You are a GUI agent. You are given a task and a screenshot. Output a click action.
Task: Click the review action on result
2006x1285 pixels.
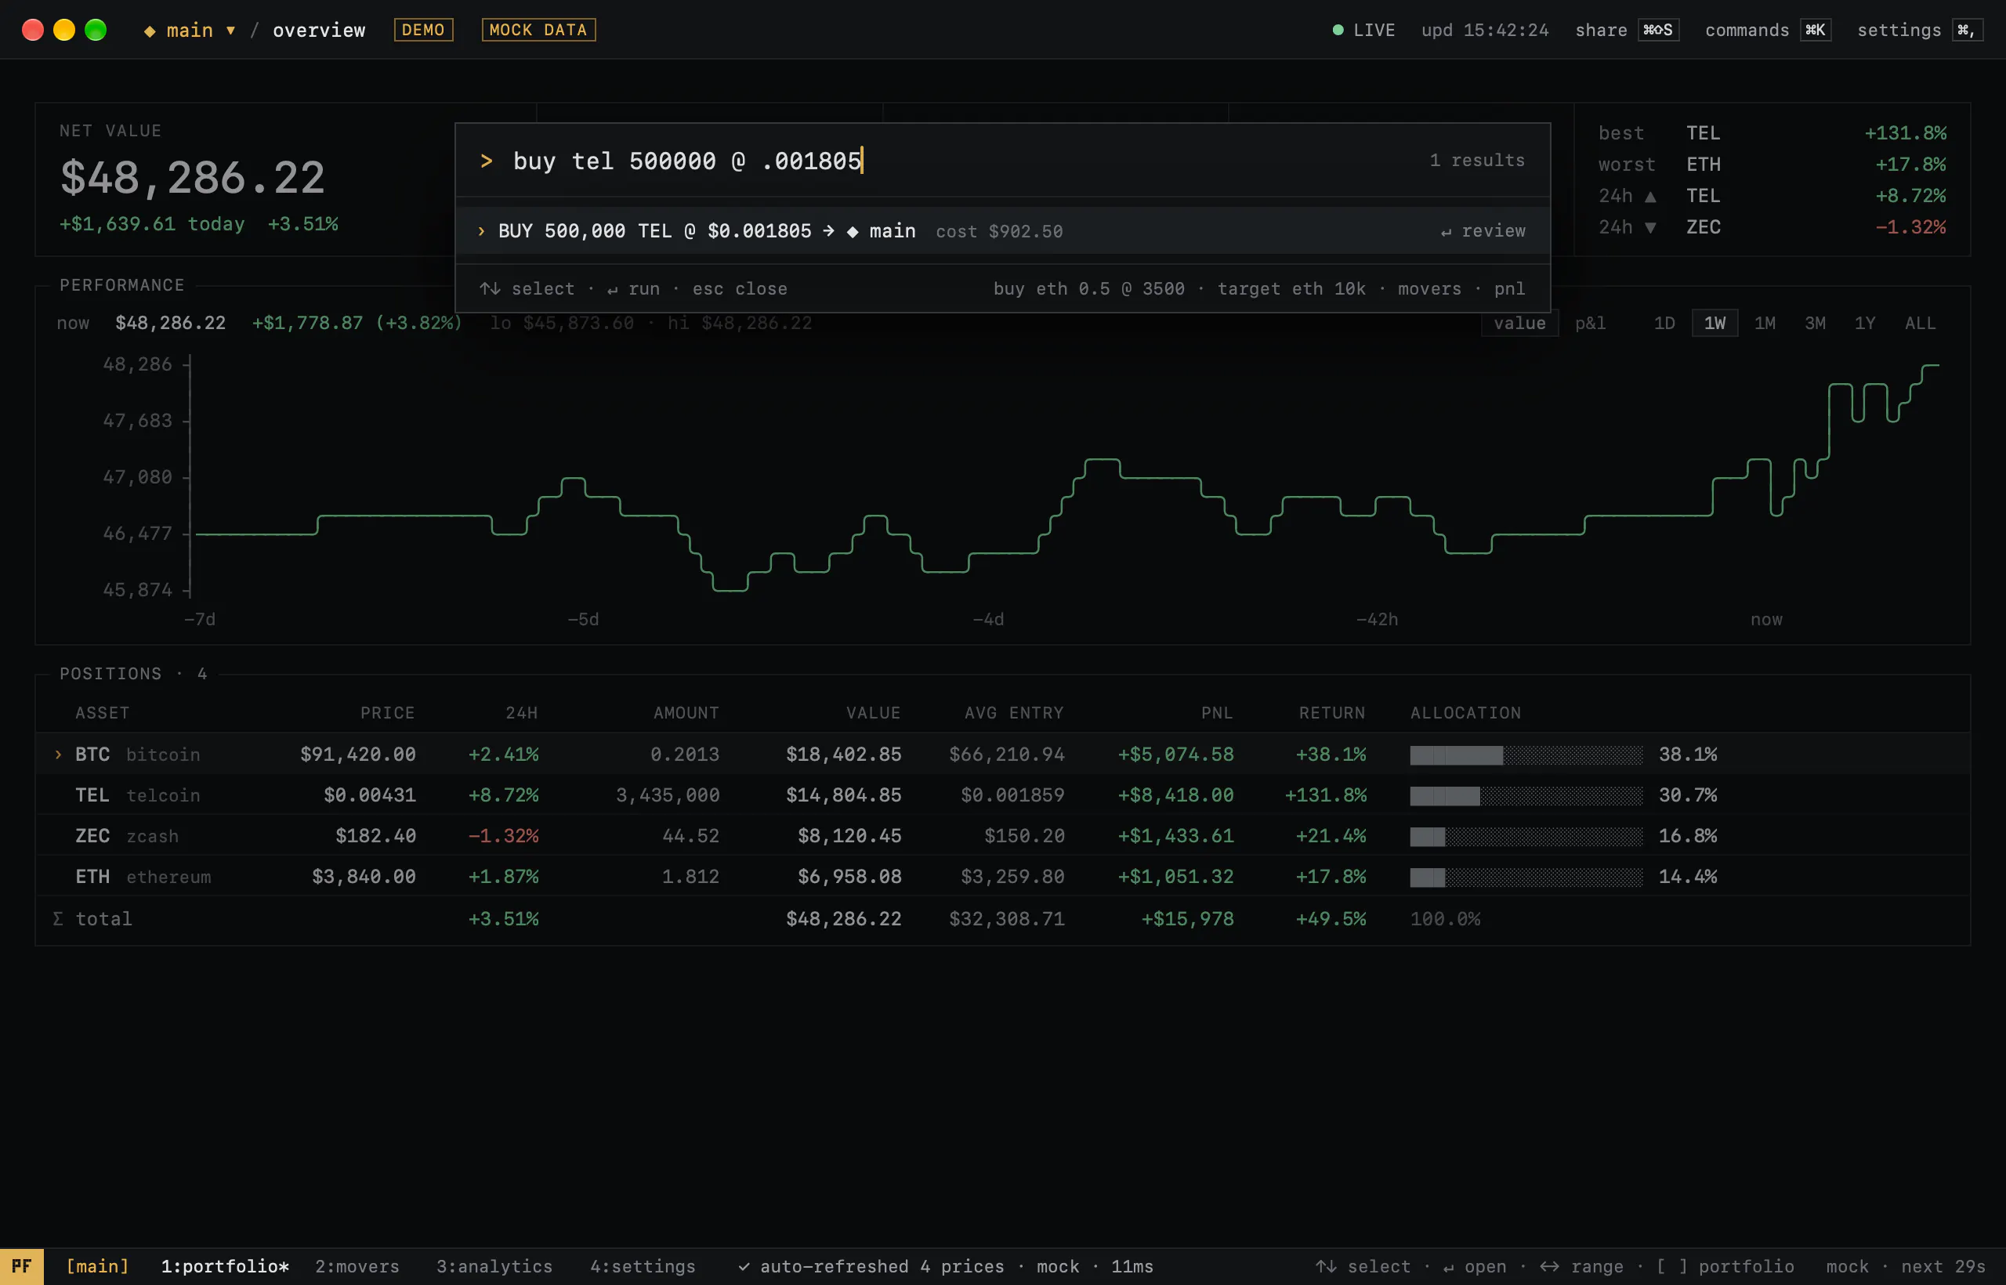[x=1483, y=231]
